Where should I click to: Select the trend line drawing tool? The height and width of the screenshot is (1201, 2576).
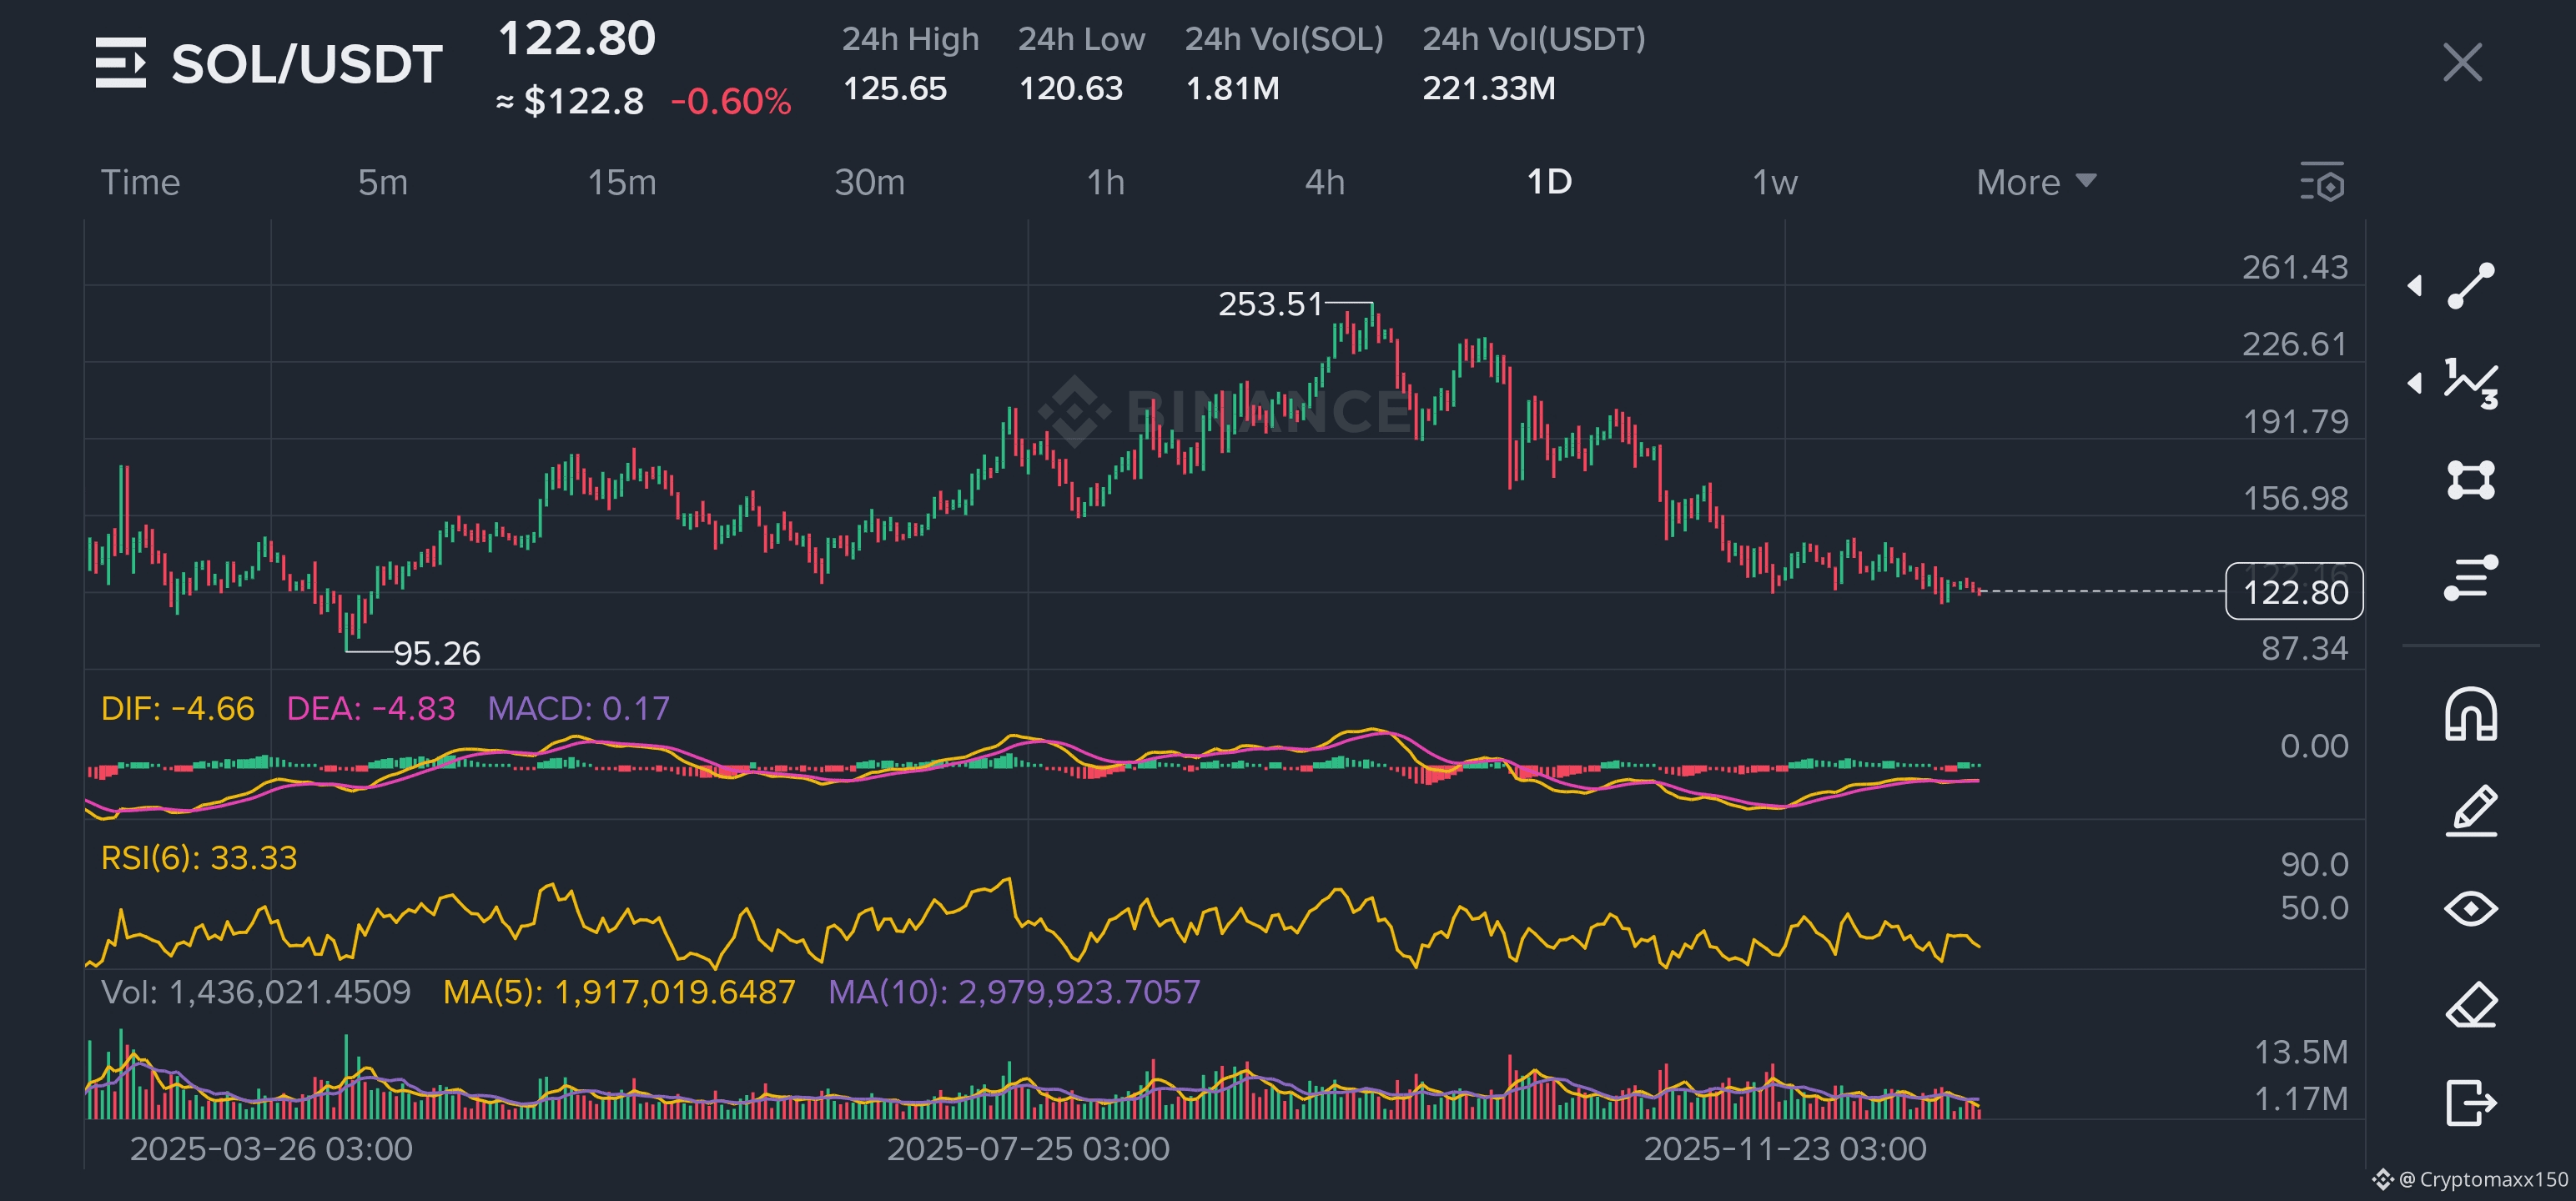[2470, 286]
